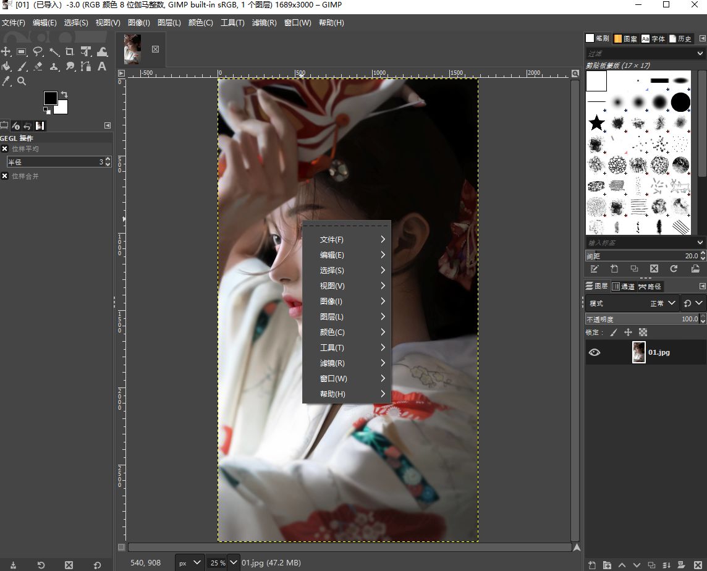Select the Zoom magnifier tool

[22, 81]
